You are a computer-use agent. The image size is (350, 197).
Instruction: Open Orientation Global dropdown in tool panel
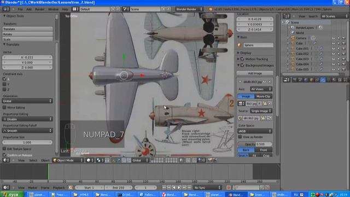coord(27,101)
